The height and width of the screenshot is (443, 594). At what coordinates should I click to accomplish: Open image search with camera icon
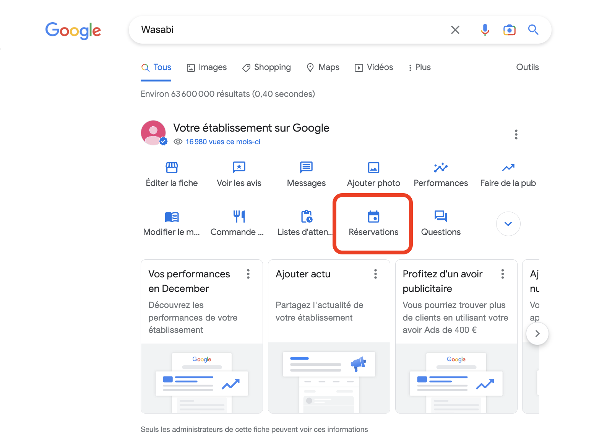(509, 30)
